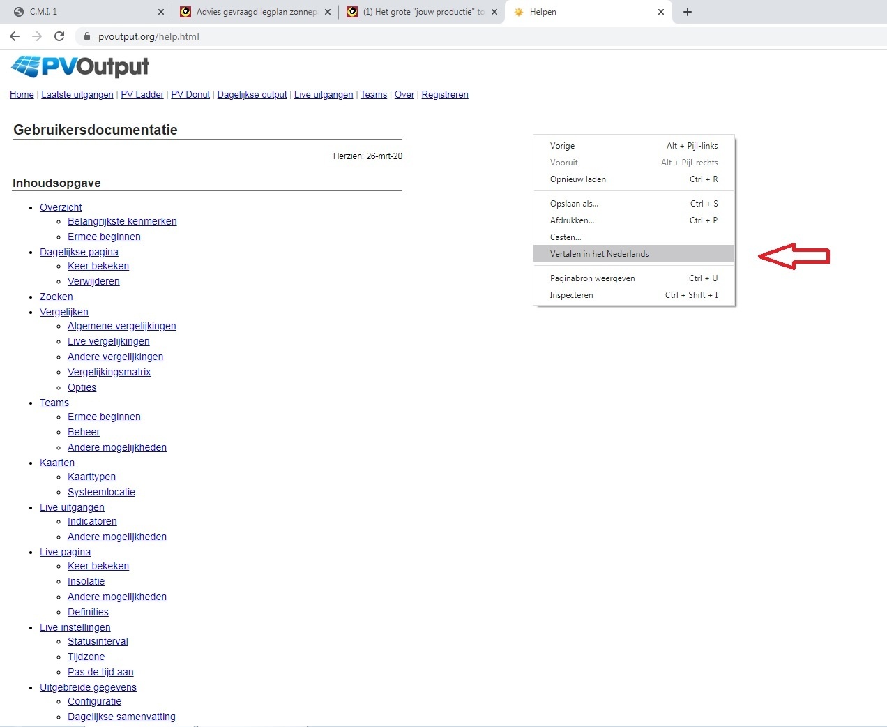This screenshot has height=727, width=887.
Task: Close the C.M.I. 1 tab
Action: pos(161,12)
